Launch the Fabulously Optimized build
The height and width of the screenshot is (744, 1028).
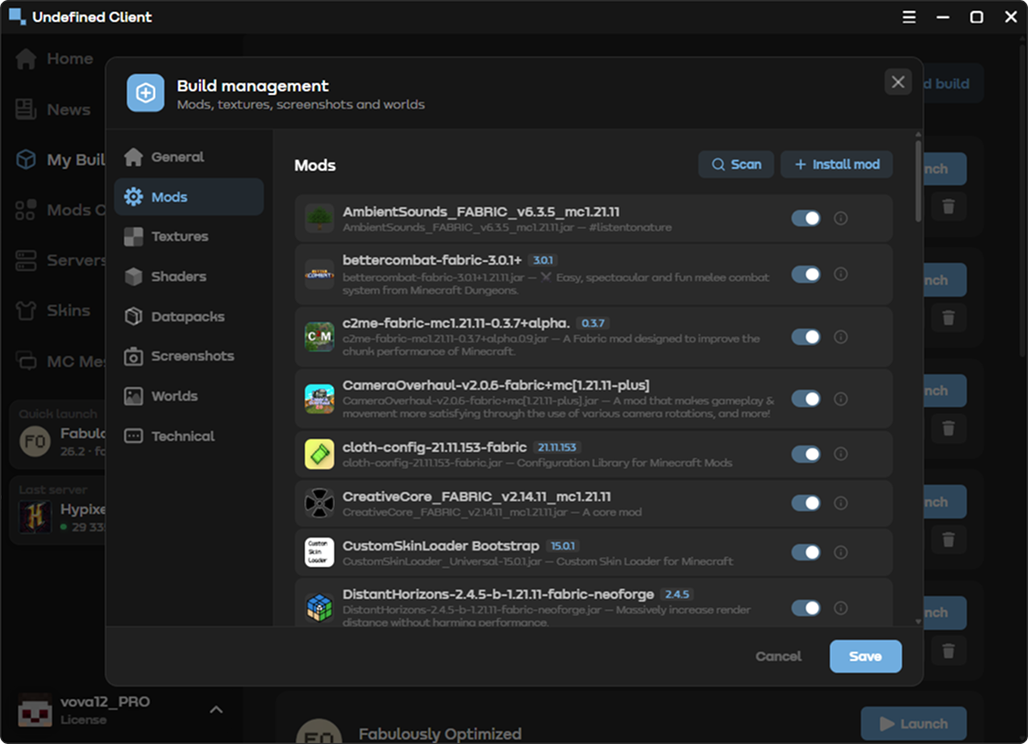coord(913,724)
